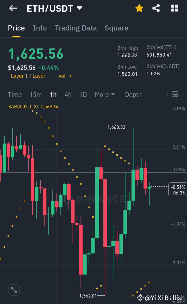Switch chart to 4h interval
The height and width of the screenshot is (304, 187).
pyautogui.click(x=68, y=95)
